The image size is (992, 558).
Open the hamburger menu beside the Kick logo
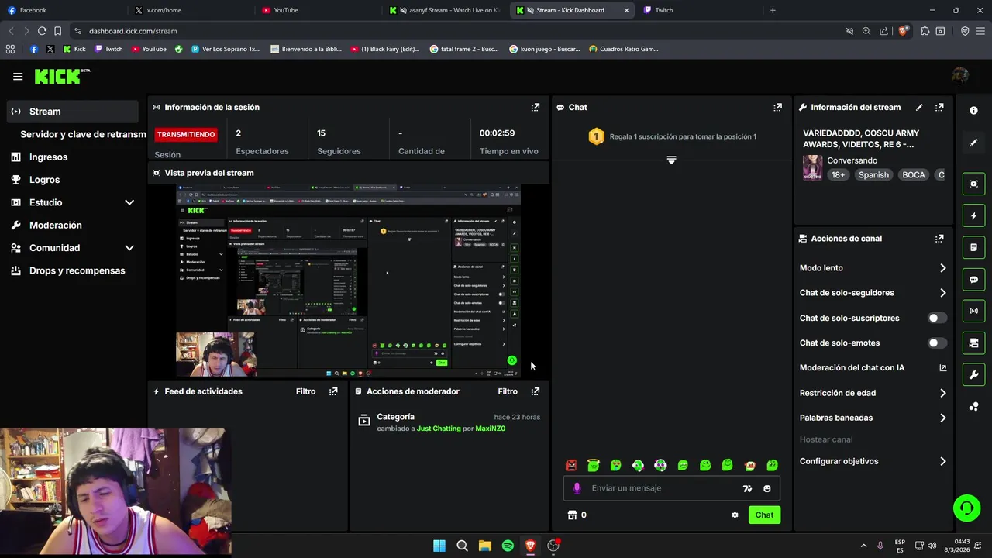[18, 76]
